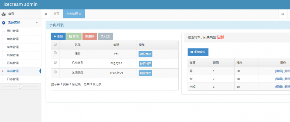Click the red 性别 type label
Viewport: 290px width, 122px height.
click(220, 37)
